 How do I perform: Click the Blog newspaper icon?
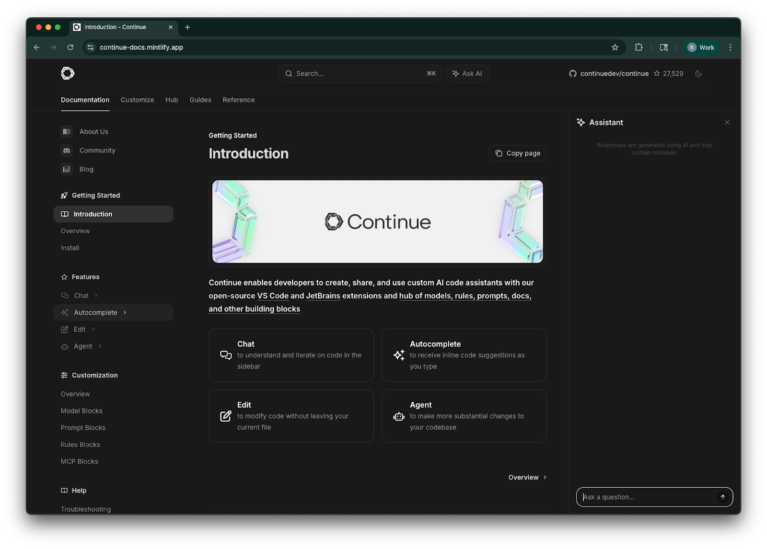(67, 169)
